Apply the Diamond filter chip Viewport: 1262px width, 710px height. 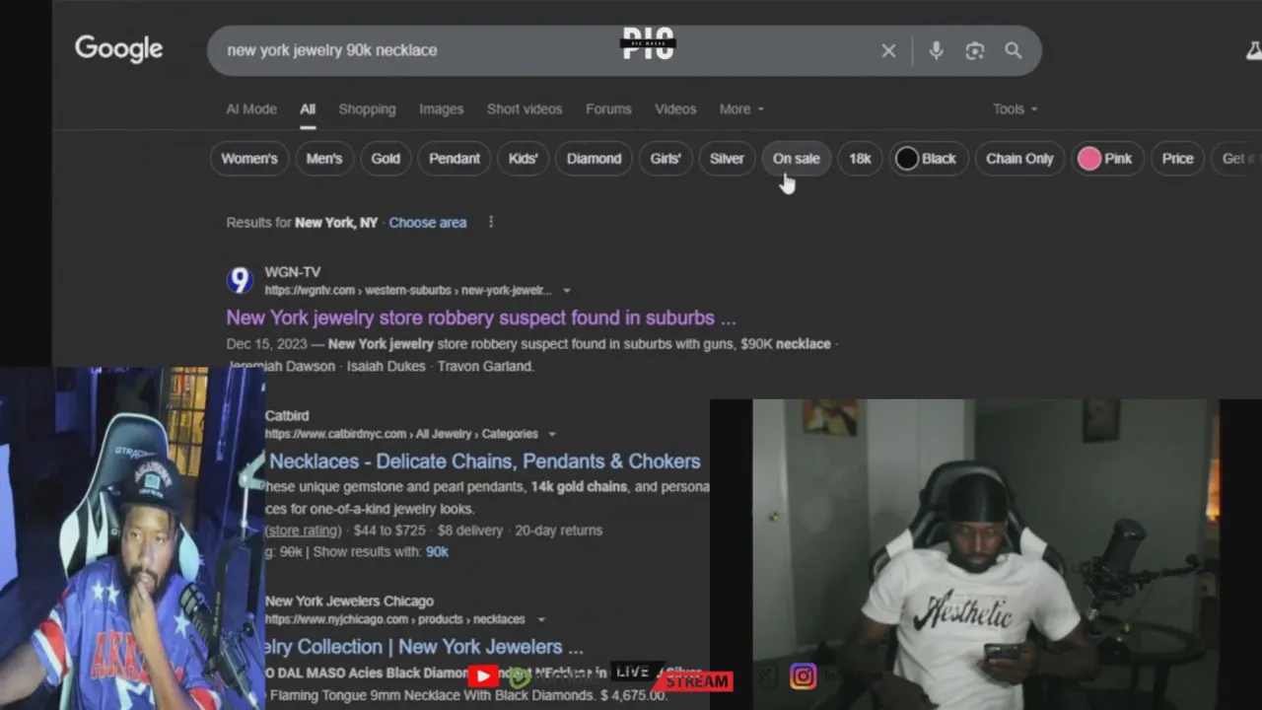pos(594,159)
